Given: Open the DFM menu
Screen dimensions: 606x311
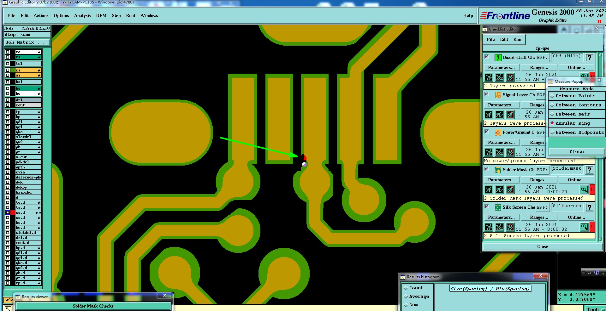Looking at the screenshot, I should click(101, 16).
